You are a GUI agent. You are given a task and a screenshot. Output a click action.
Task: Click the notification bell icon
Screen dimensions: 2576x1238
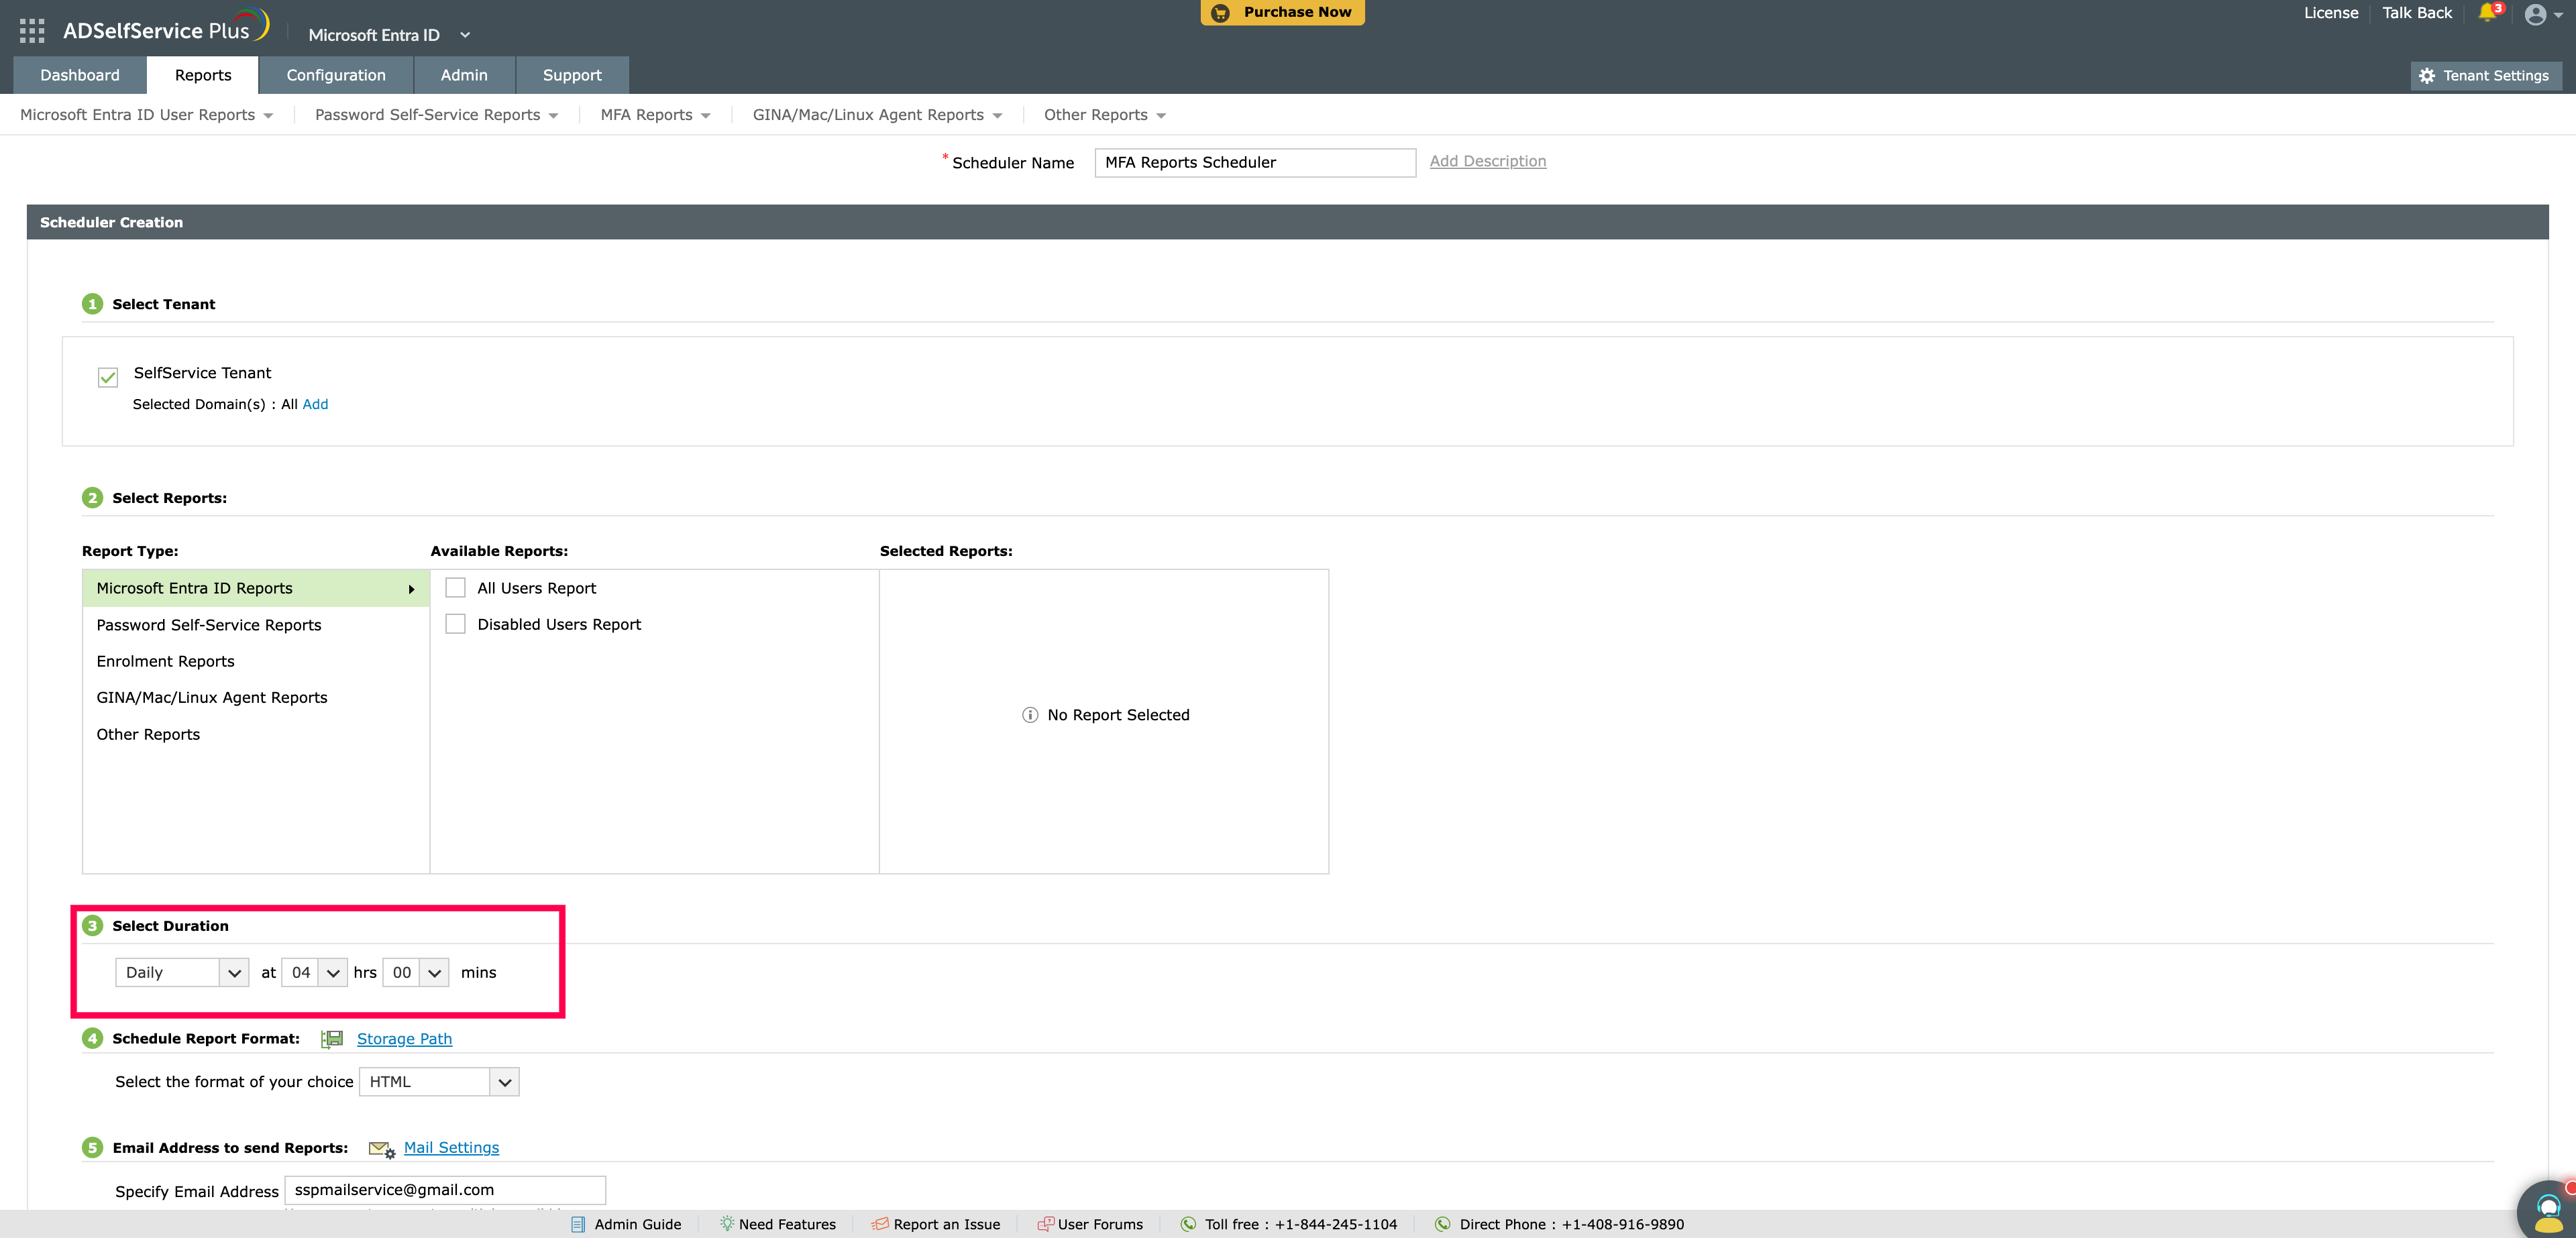pyautogui.click(x=2487, y=13)
